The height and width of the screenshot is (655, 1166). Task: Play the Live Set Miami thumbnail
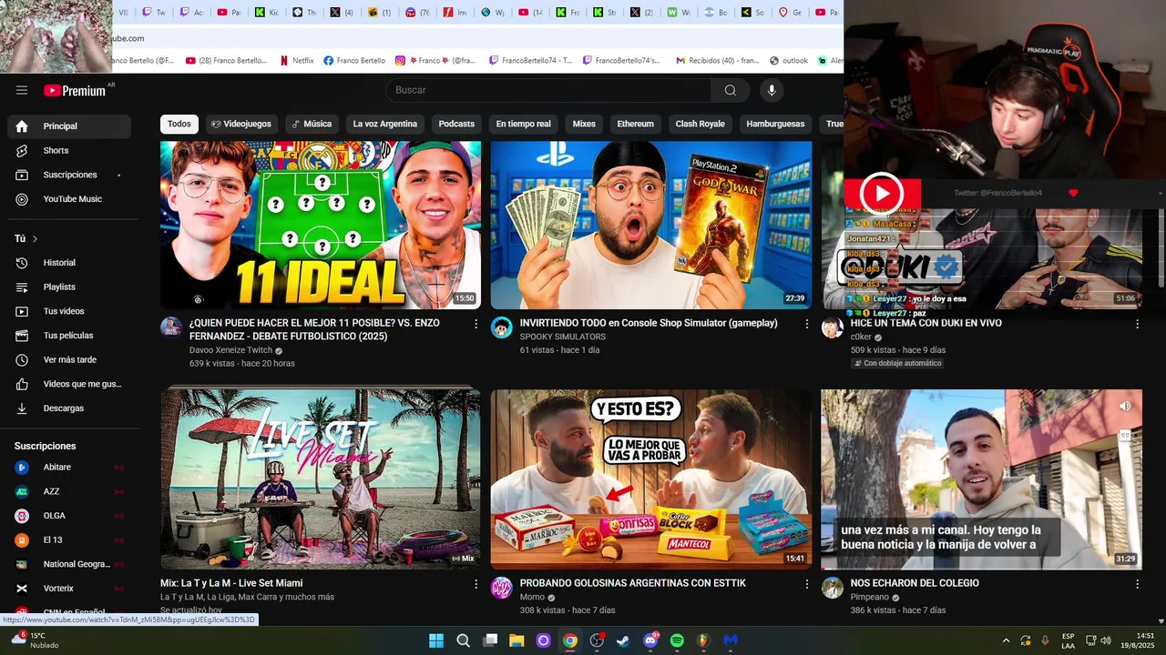(321, 479)
